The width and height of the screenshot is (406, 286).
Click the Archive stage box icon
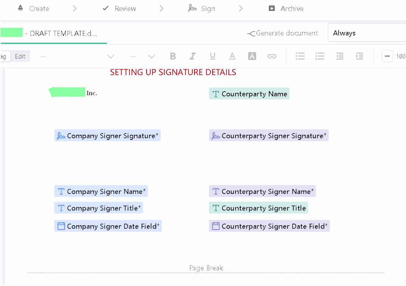point(272,8)
